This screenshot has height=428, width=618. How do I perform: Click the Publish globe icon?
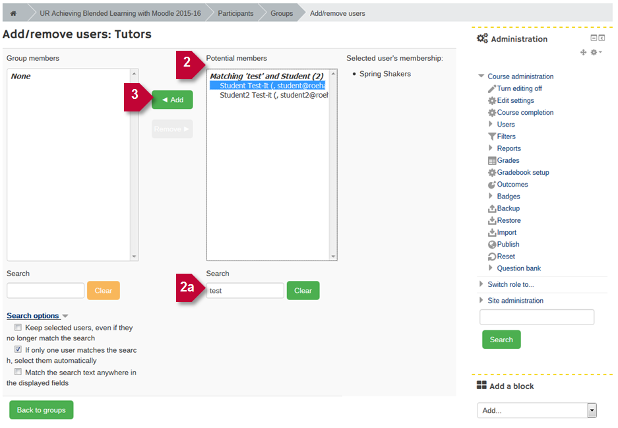click(x=492, y=245)
